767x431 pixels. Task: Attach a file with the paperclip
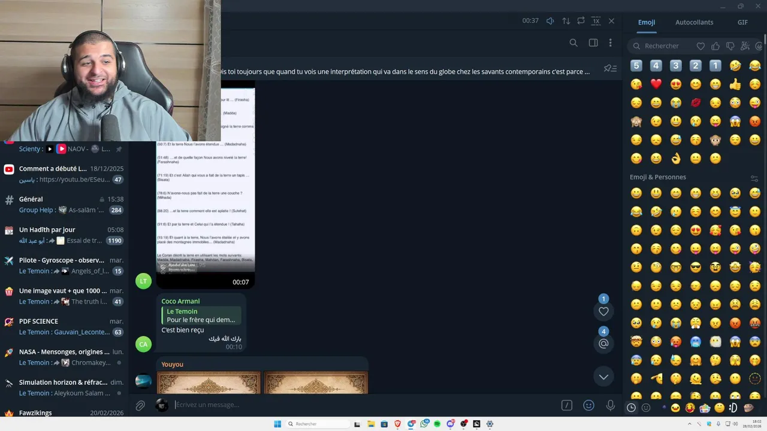click(140, 405)
